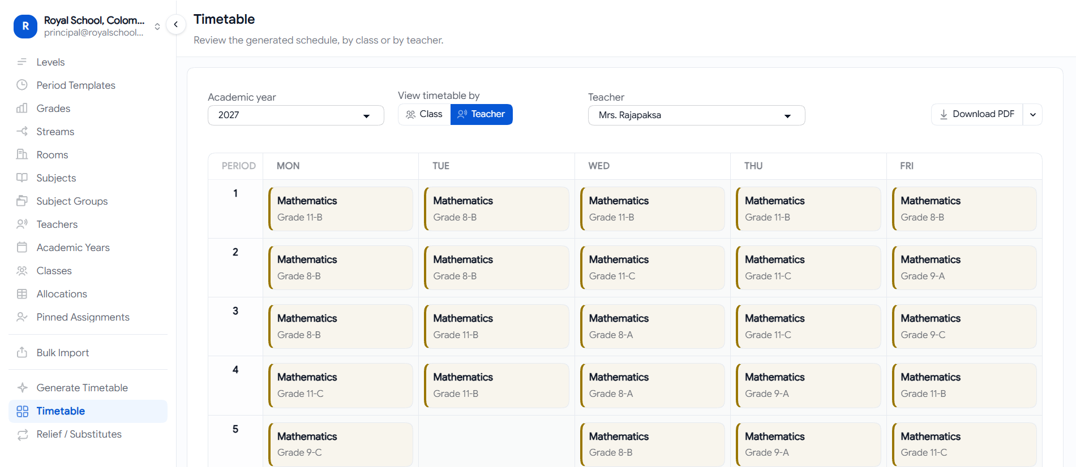The height and width of the screenshot is (467, 1076).
Task: Click the Academic Years calendar icon
Action: pos(22,247)
